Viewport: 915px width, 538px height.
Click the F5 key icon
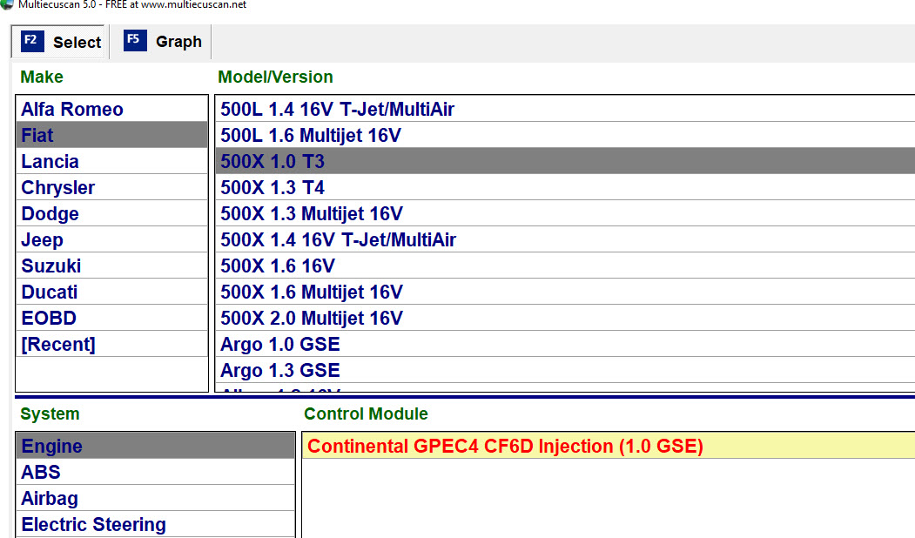(135, 41)
